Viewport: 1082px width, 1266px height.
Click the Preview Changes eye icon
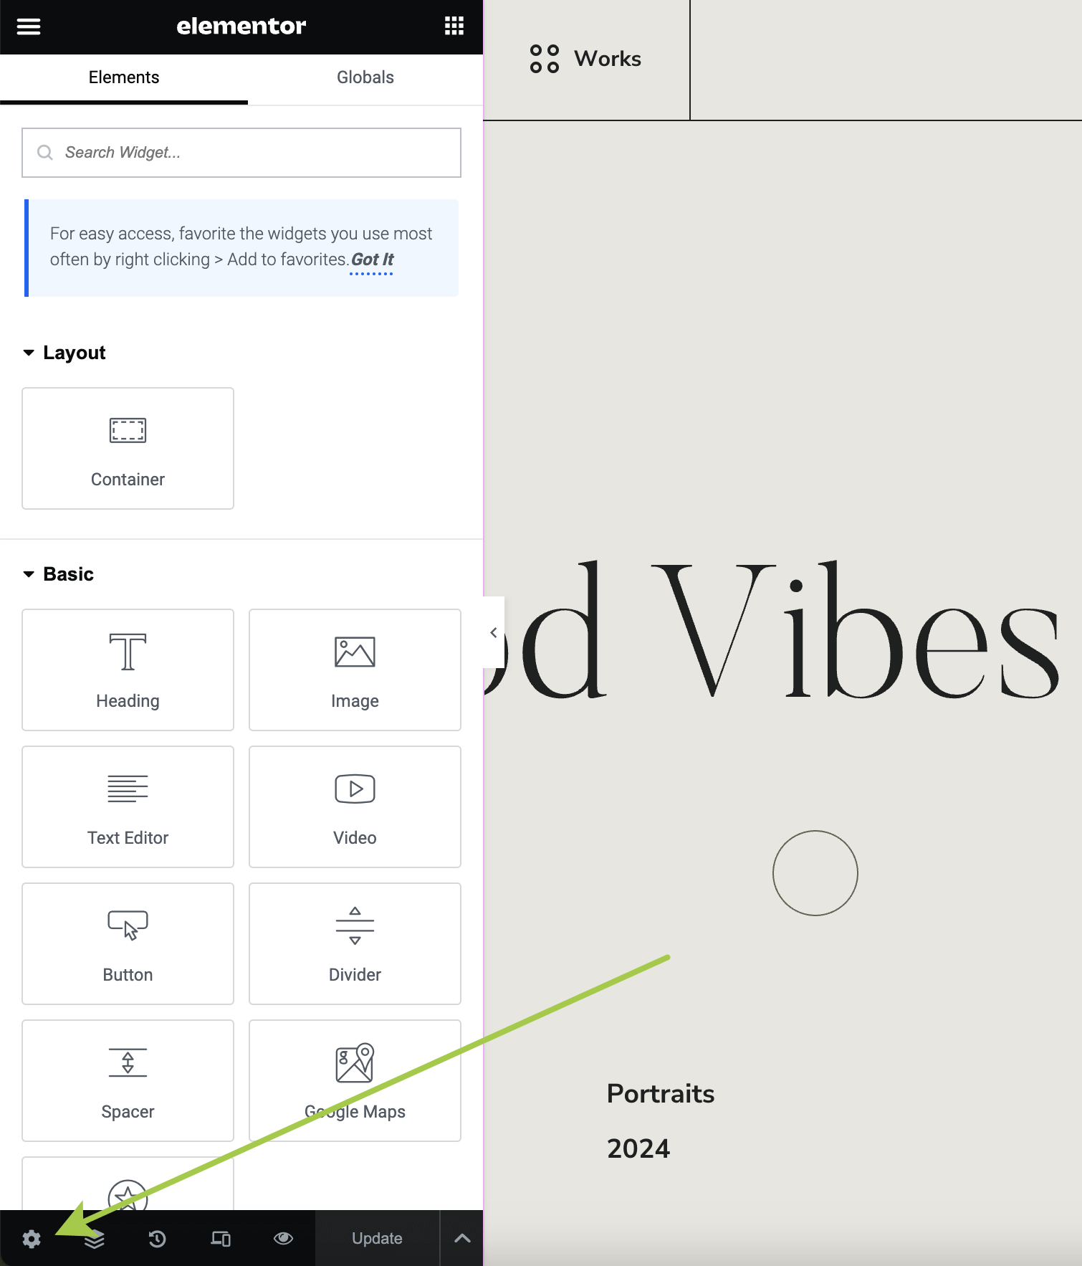coord(284,1239)
